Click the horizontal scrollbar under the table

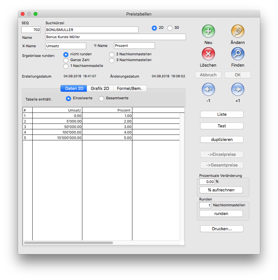(68, 242)
